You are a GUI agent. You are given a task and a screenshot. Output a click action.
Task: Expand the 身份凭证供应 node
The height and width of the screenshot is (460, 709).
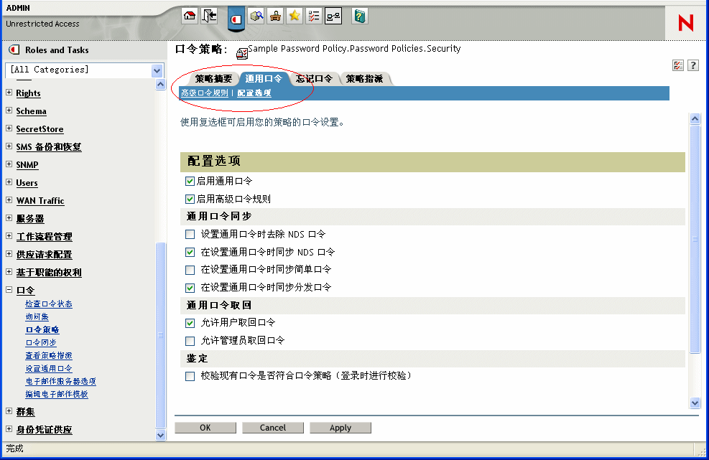pyautogui.click(x=9, y=429)
